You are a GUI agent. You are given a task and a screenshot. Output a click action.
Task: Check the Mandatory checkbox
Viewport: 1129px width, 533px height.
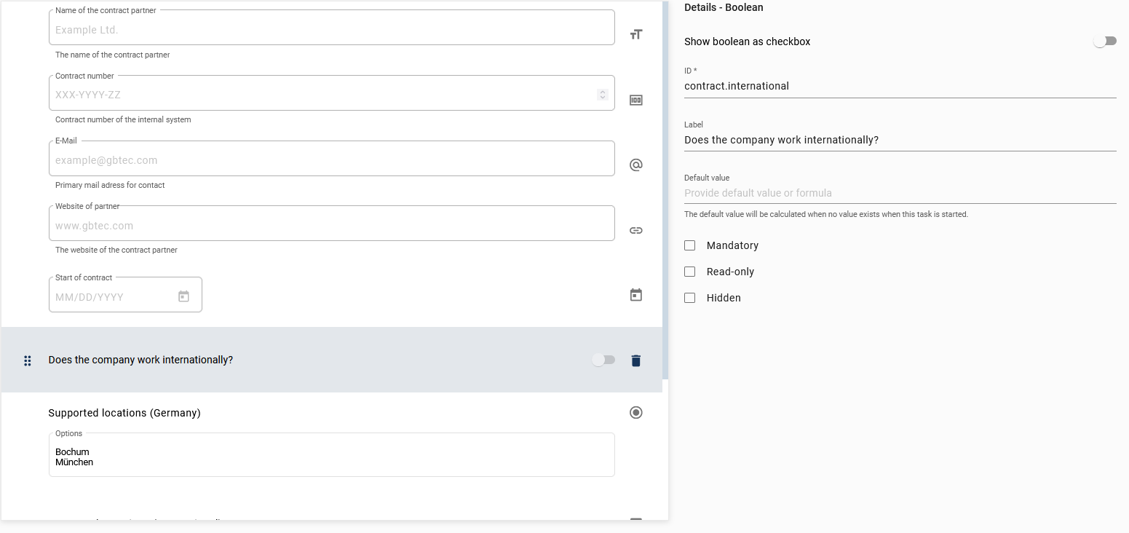point(689,245)
